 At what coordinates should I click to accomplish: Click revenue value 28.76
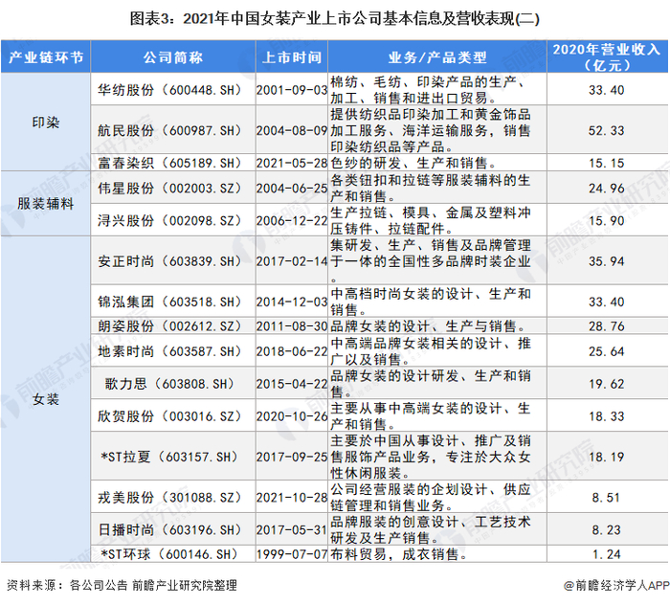[x=606, y=326]
